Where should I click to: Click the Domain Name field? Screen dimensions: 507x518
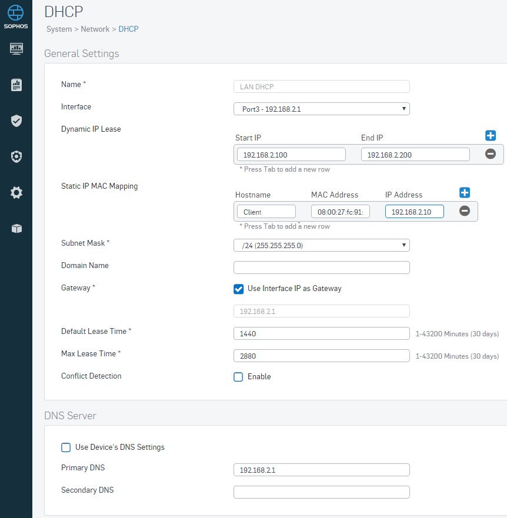322,268
